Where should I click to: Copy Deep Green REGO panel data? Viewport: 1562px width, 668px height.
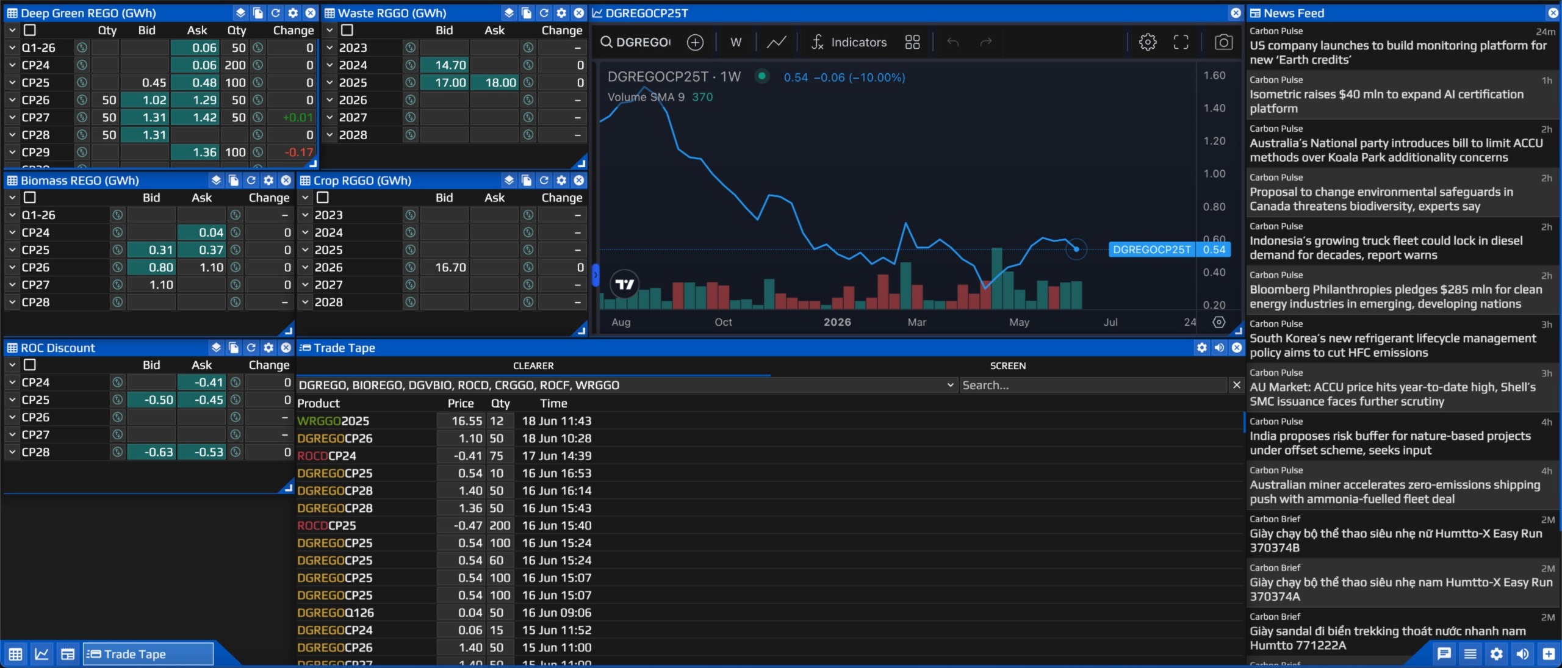(x=258, y=13)
